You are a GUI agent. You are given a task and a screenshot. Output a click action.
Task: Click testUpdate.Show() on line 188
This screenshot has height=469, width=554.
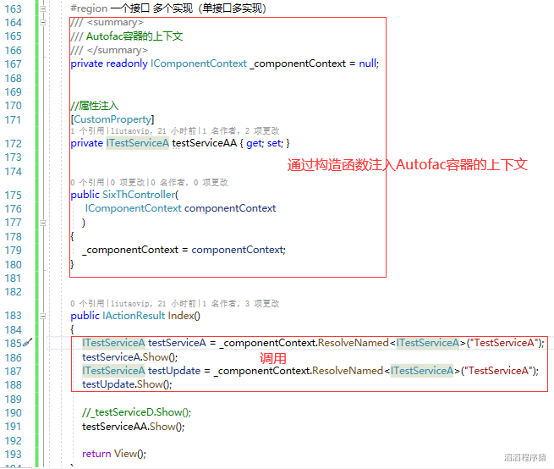pyautogui.click(x=127, y=384)
